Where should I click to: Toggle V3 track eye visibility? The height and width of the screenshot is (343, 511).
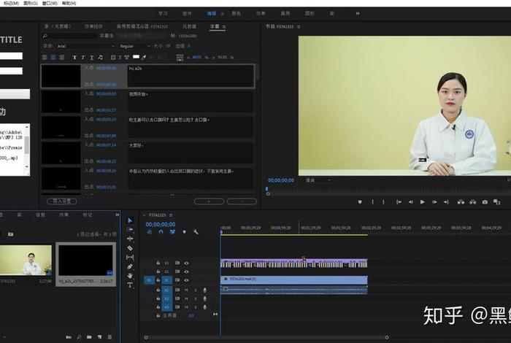[x=186, y=263]
